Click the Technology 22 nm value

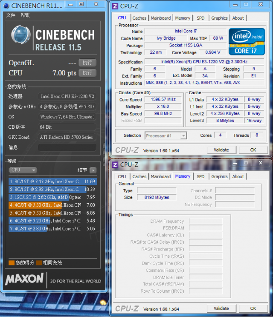[x=156, y=52]
